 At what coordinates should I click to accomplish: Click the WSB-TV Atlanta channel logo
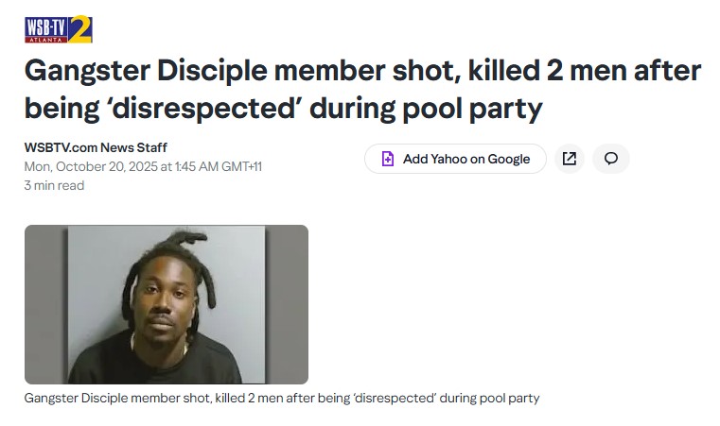click(59, 29)
